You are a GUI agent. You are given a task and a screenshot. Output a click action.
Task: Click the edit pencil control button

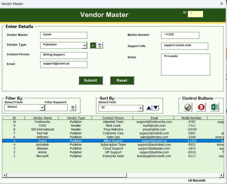(188, 107)
